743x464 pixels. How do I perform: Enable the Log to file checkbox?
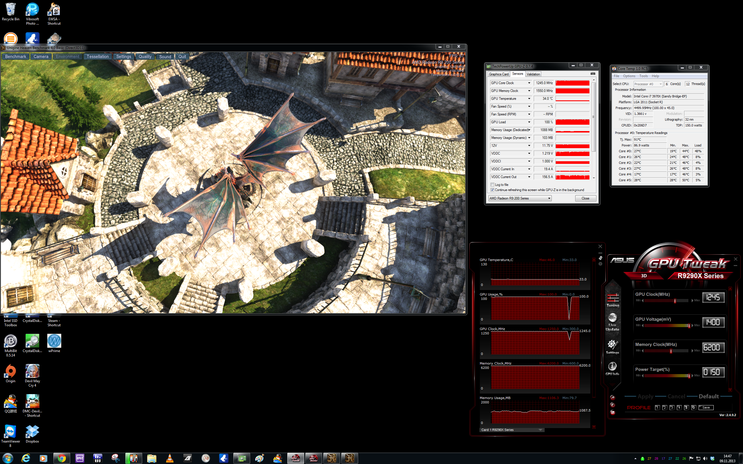[493, 185]
